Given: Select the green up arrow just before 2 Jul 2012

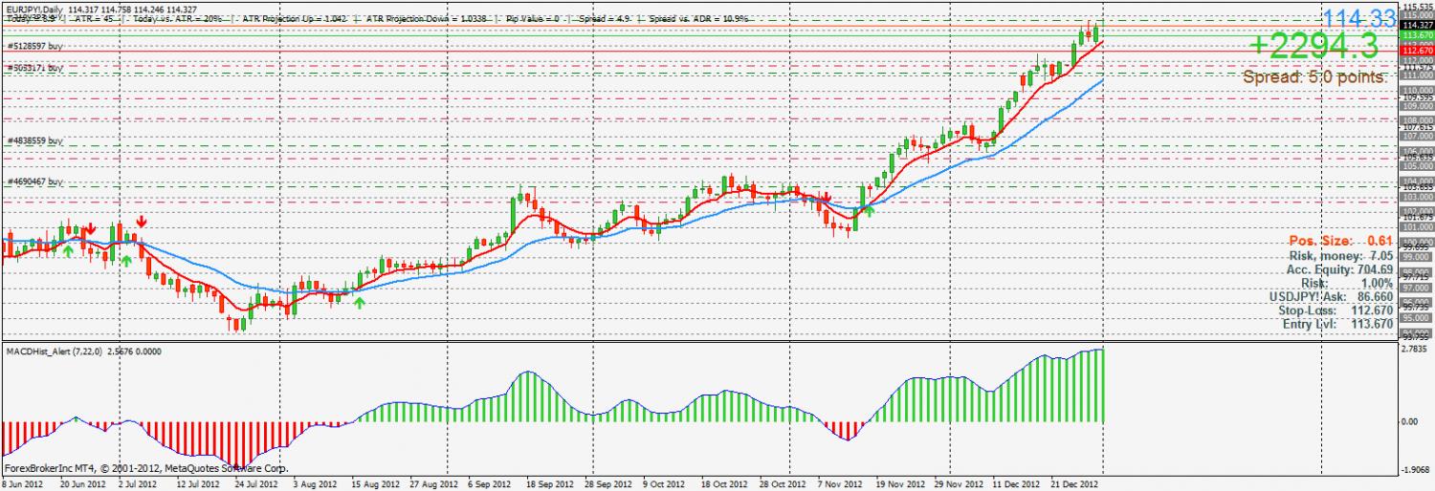Looking at the screenshot, I should [125, 260].
